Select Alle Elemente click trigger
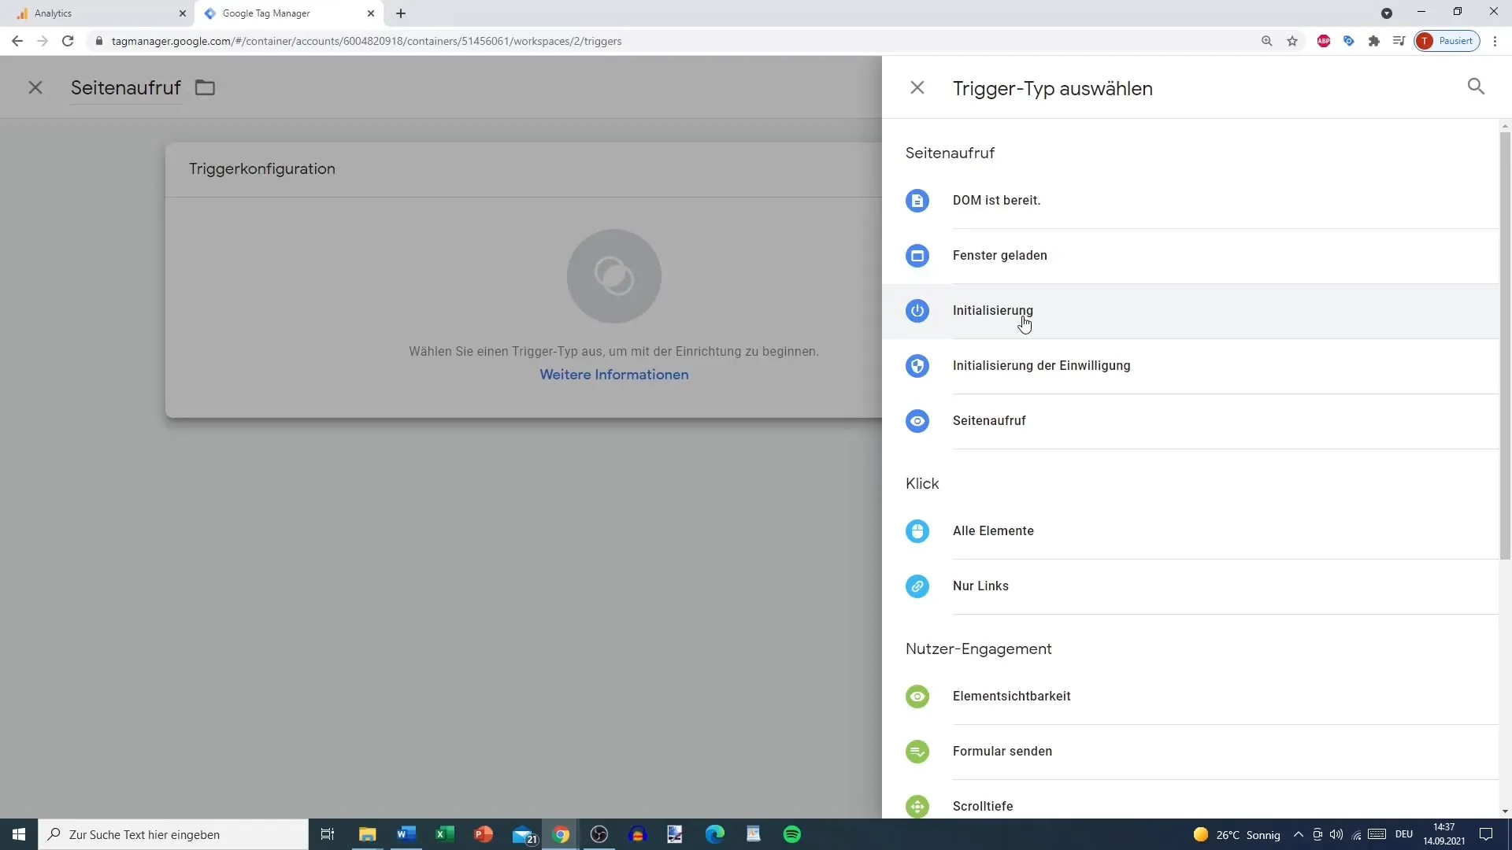 [1190, 531]
